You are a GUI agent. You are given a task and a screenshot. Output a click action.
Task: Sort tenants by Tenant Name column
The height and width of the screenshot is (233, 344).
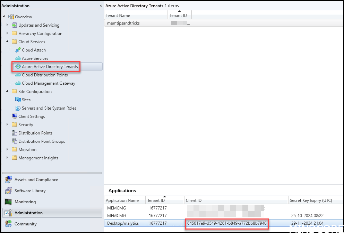136,15
